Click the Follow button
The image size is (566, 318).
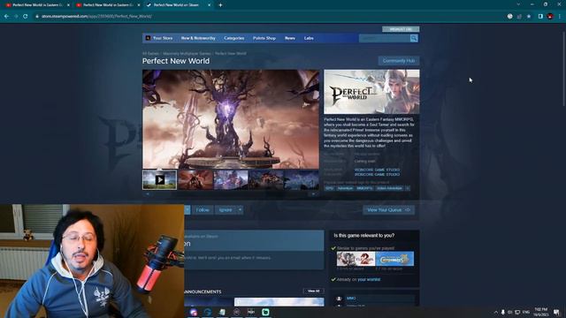tap(203, 210)
